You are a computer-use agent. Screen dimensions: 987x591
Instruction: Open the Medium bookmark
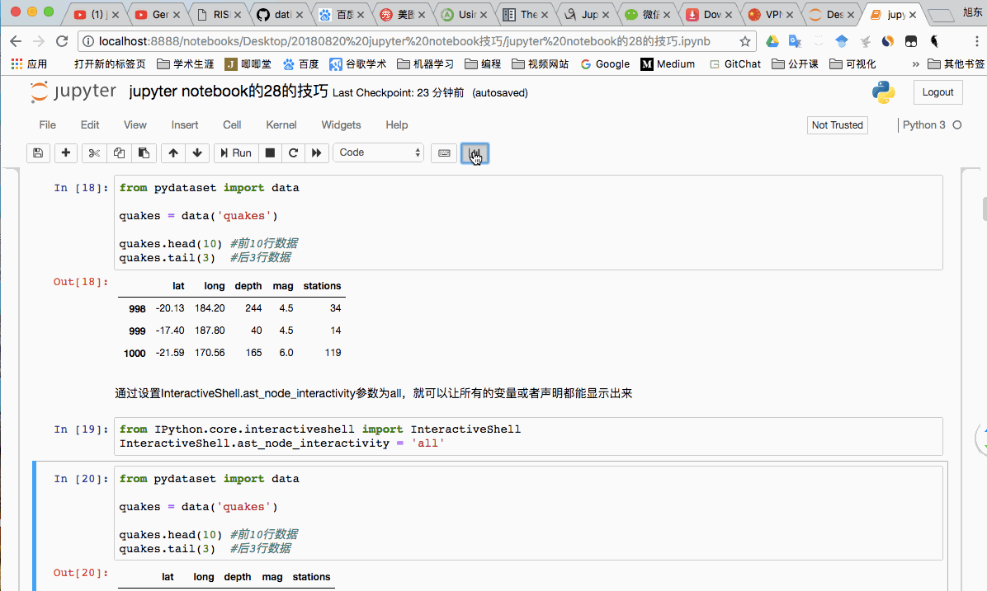pyautogui.click(x=668, y=64)
